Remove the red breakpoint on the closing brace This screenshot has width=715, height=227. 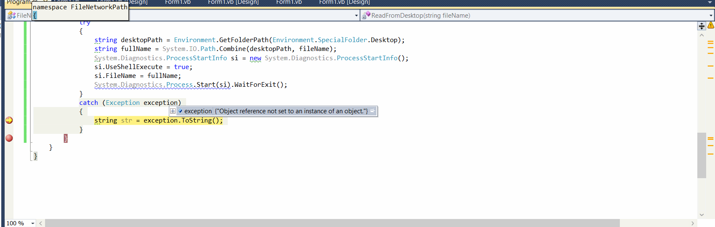tap(9, 138)
